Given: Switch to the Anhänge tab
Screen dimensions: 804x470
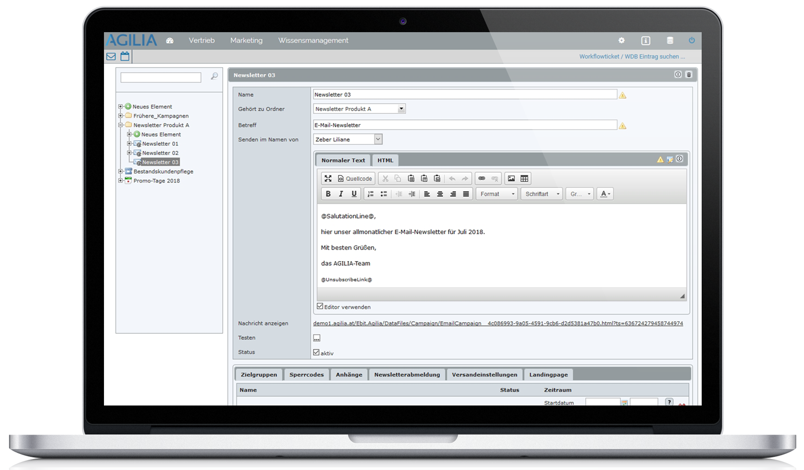Looking at the screenshot, I should pyautogui.click(x=349, y=375).
